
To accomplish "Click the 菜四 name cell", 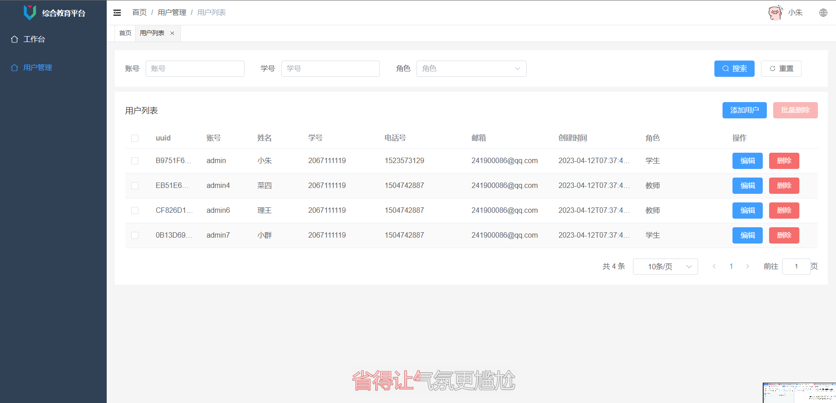I will [x=264, y=186].
